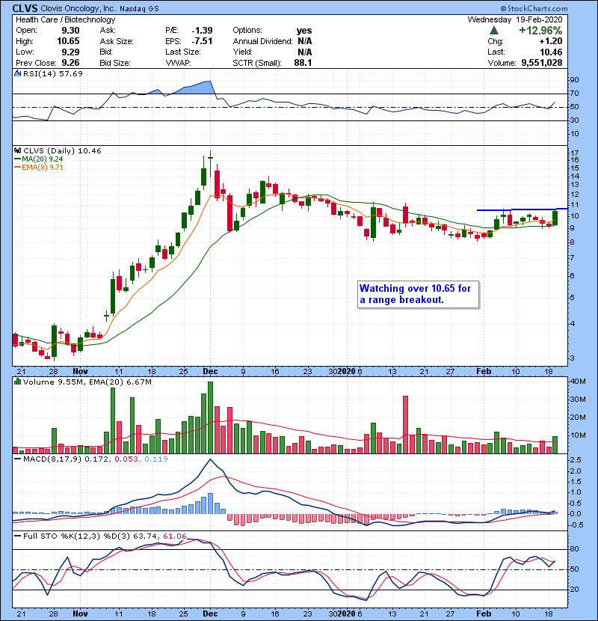
Task: Click the Dec label on price chart axis
Action: pos(210,372)
